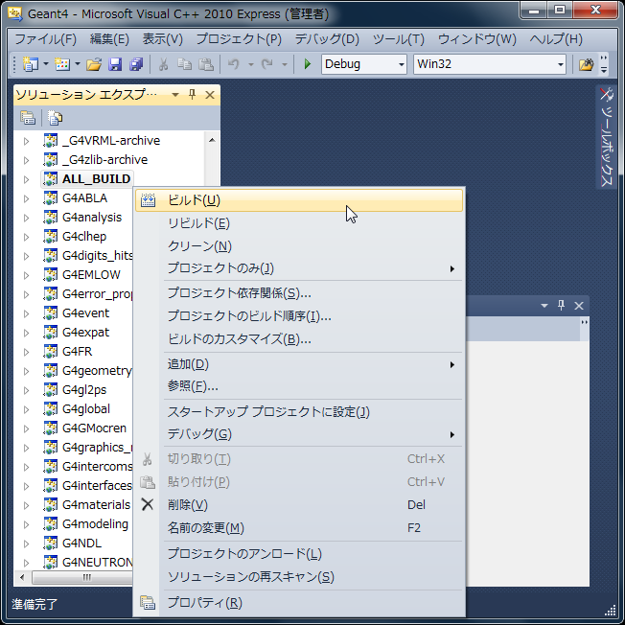Viewport: 625px width, 625px height.
Task: Expand the ALL_BUILD project node
Action: click(26, 179)
